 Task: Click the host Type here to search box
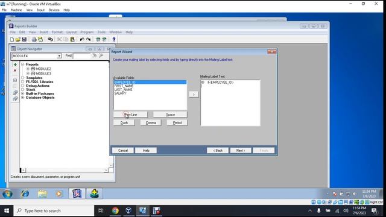[54, 210]
